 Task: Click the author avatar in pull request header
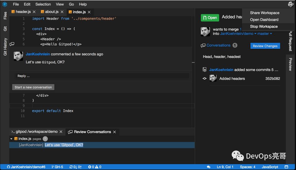tap(205, 31)
